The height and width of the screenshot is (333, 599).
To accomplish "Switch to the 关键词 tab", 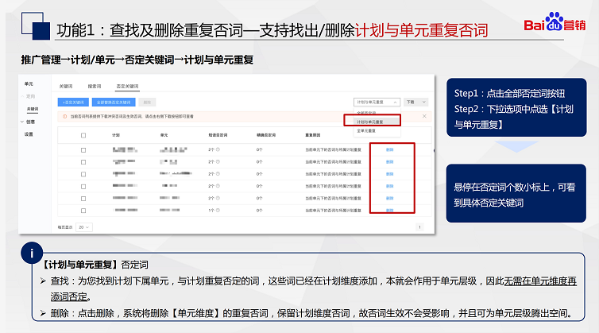I will (x=66, y=85).
